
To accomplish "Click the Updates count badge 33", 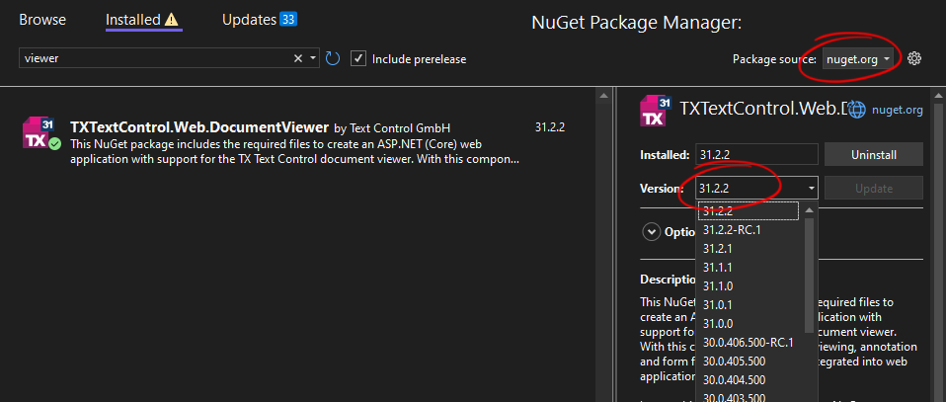I will coord(287,20).
